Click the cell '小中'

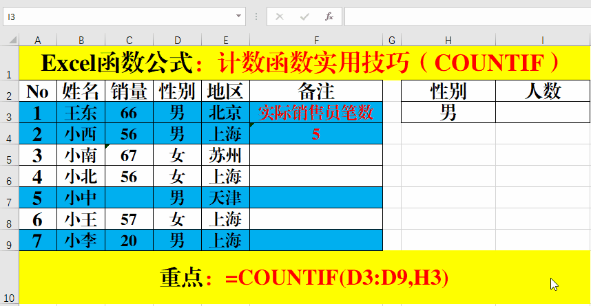click(x=81, y=197)
